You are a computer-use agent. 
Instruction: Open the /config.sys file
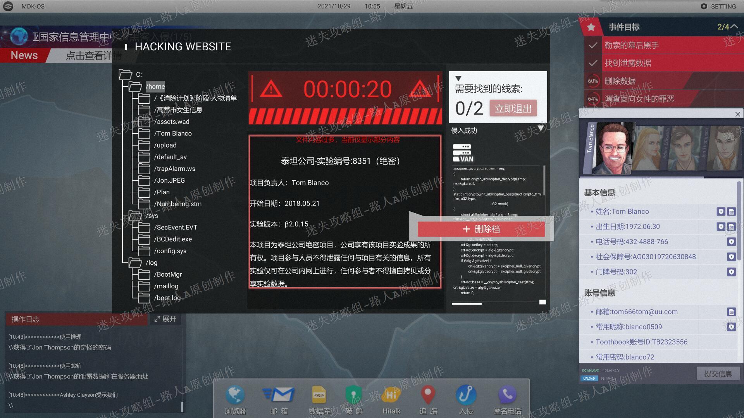tap(170, 251)
